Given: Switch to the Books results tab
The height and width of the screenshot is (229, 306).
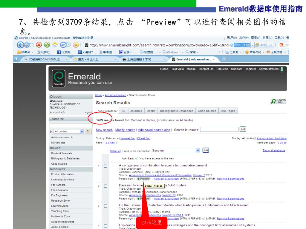Looking at the screenshot, I should coord(151,111).
